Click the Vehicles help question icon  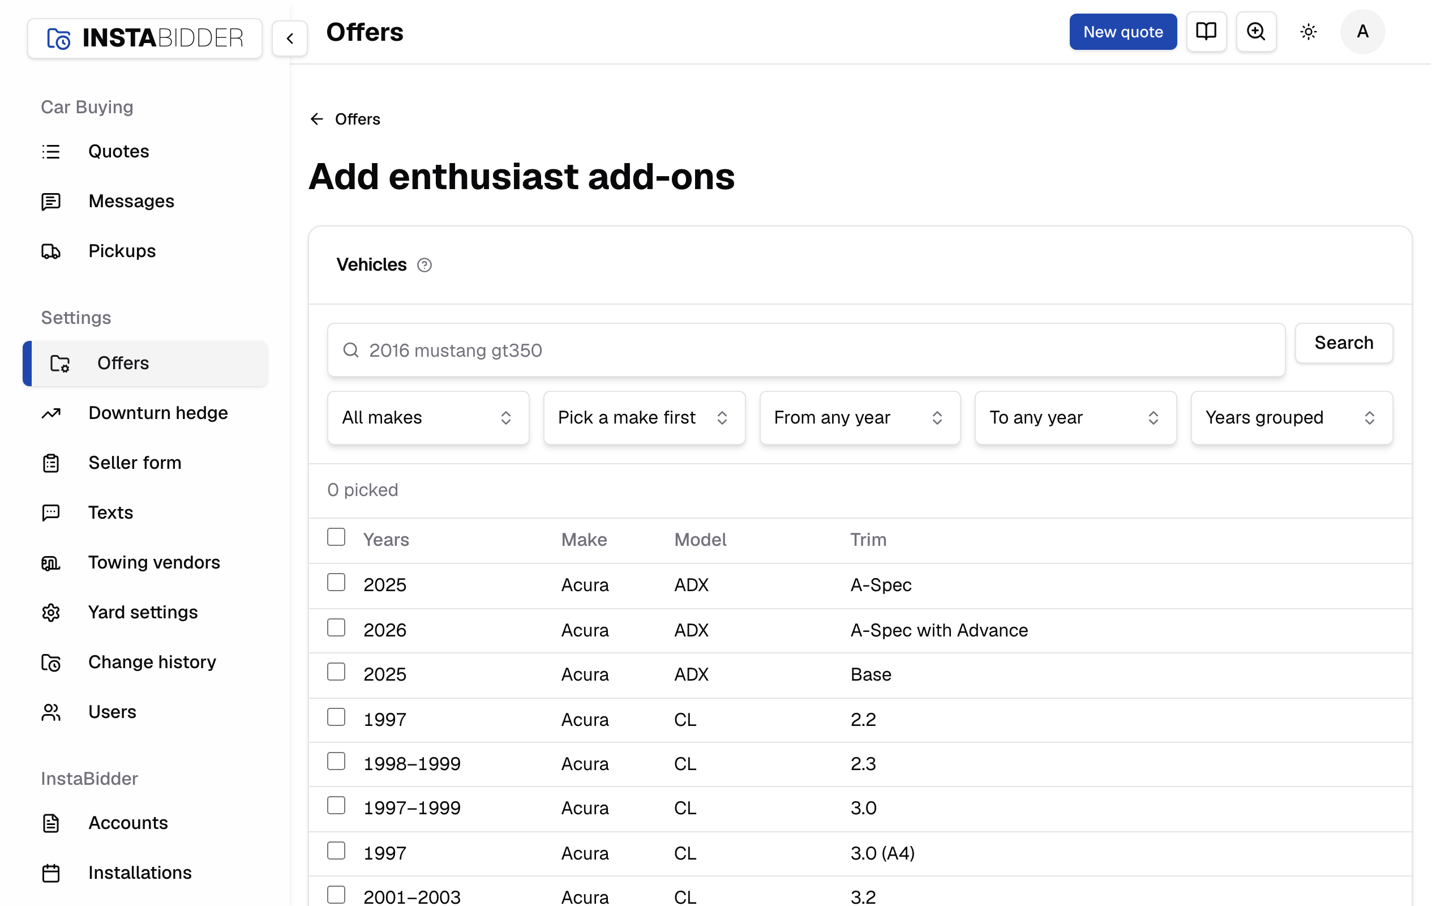click(x=424, y=265)
